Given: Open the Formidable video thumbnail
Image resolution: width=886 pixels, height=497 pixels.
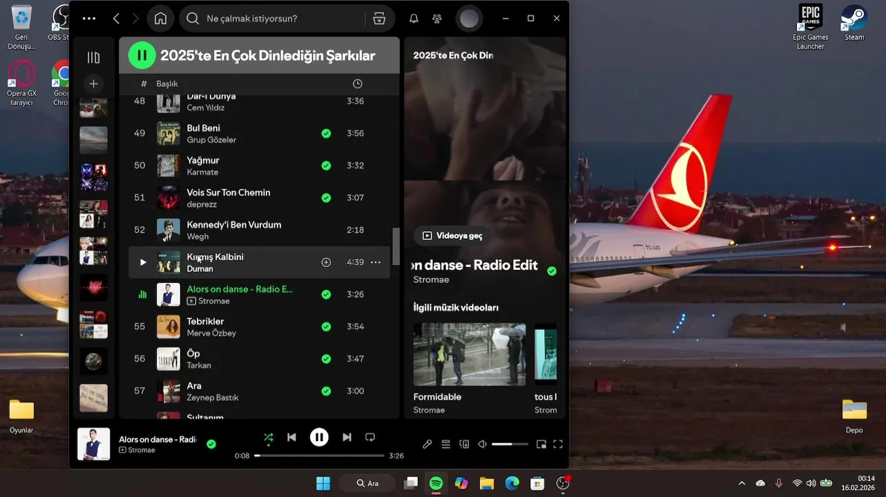Looking at the screenshot, I should coord(470,354).
